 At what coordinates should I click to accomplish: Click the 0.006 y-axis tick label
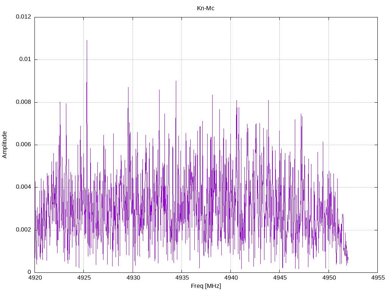23,144
